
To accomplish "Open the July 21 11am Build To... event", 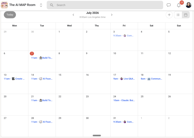I will [x=42, y=100].
